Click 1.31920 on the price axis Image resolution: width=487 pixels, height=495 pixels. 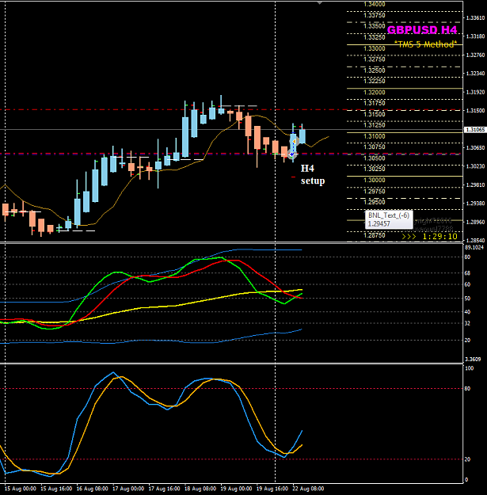[x=475, y=92]
